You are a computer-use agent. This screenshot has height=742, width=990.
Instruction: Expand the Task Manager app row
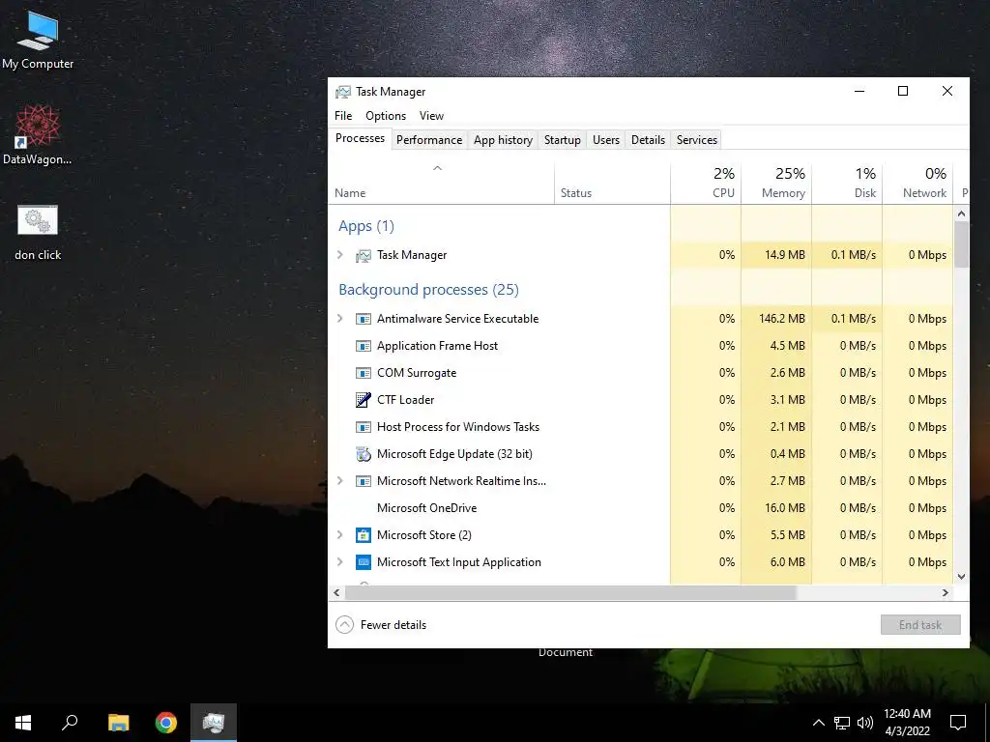point(340,255)
